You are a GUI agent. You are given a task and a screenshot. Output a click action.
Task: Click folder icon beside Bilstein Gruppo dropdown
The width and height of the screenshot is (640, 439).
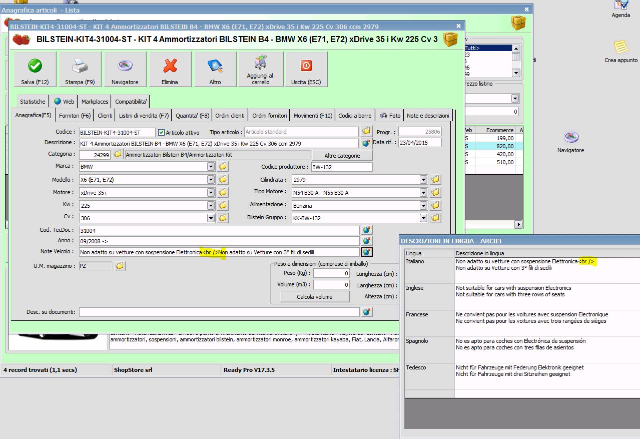tap(436, 218)
